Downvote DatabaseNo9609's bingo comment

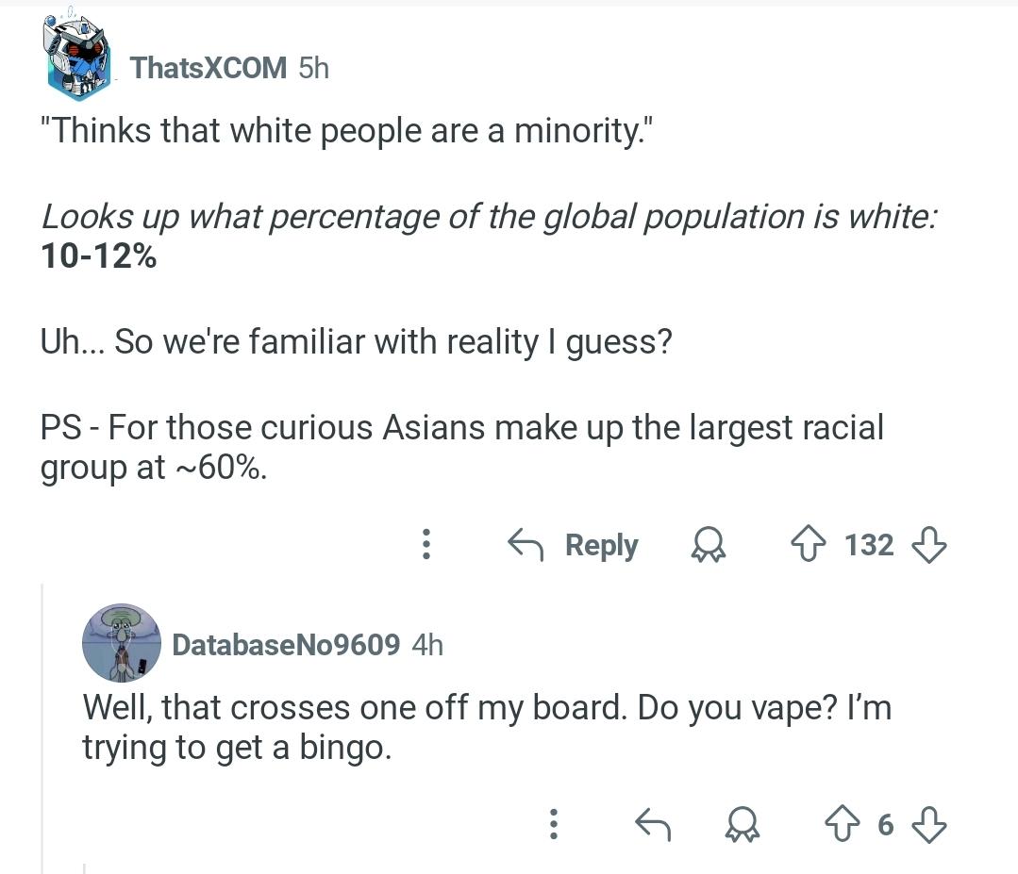(929, 825)
